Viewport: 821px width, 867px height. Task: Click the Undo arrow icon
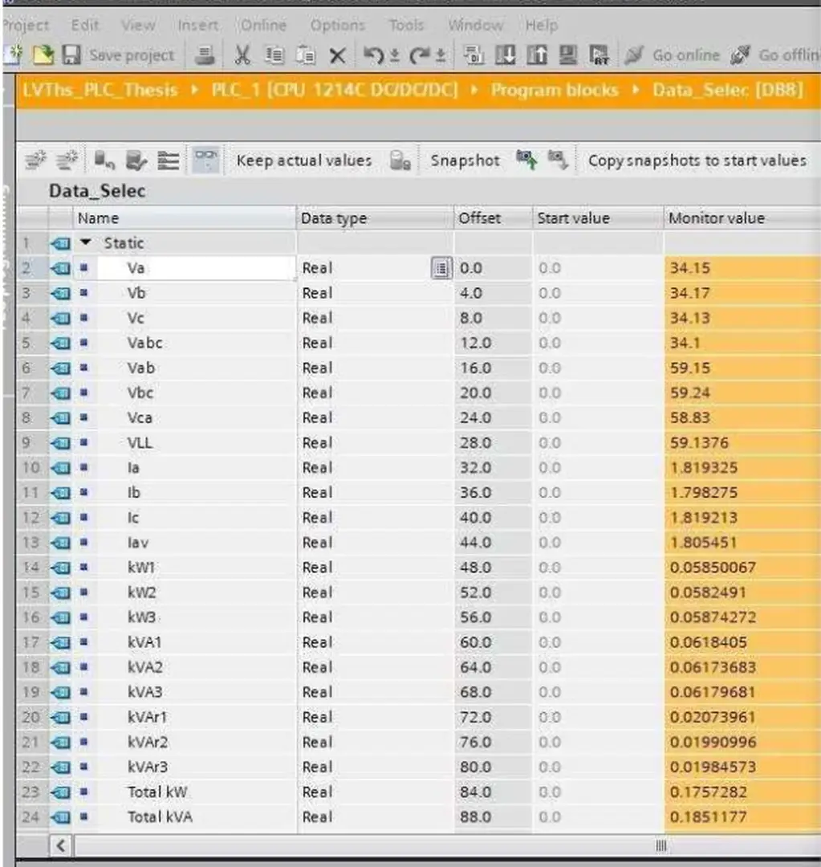pyautogui.click(x=371, y=55)
